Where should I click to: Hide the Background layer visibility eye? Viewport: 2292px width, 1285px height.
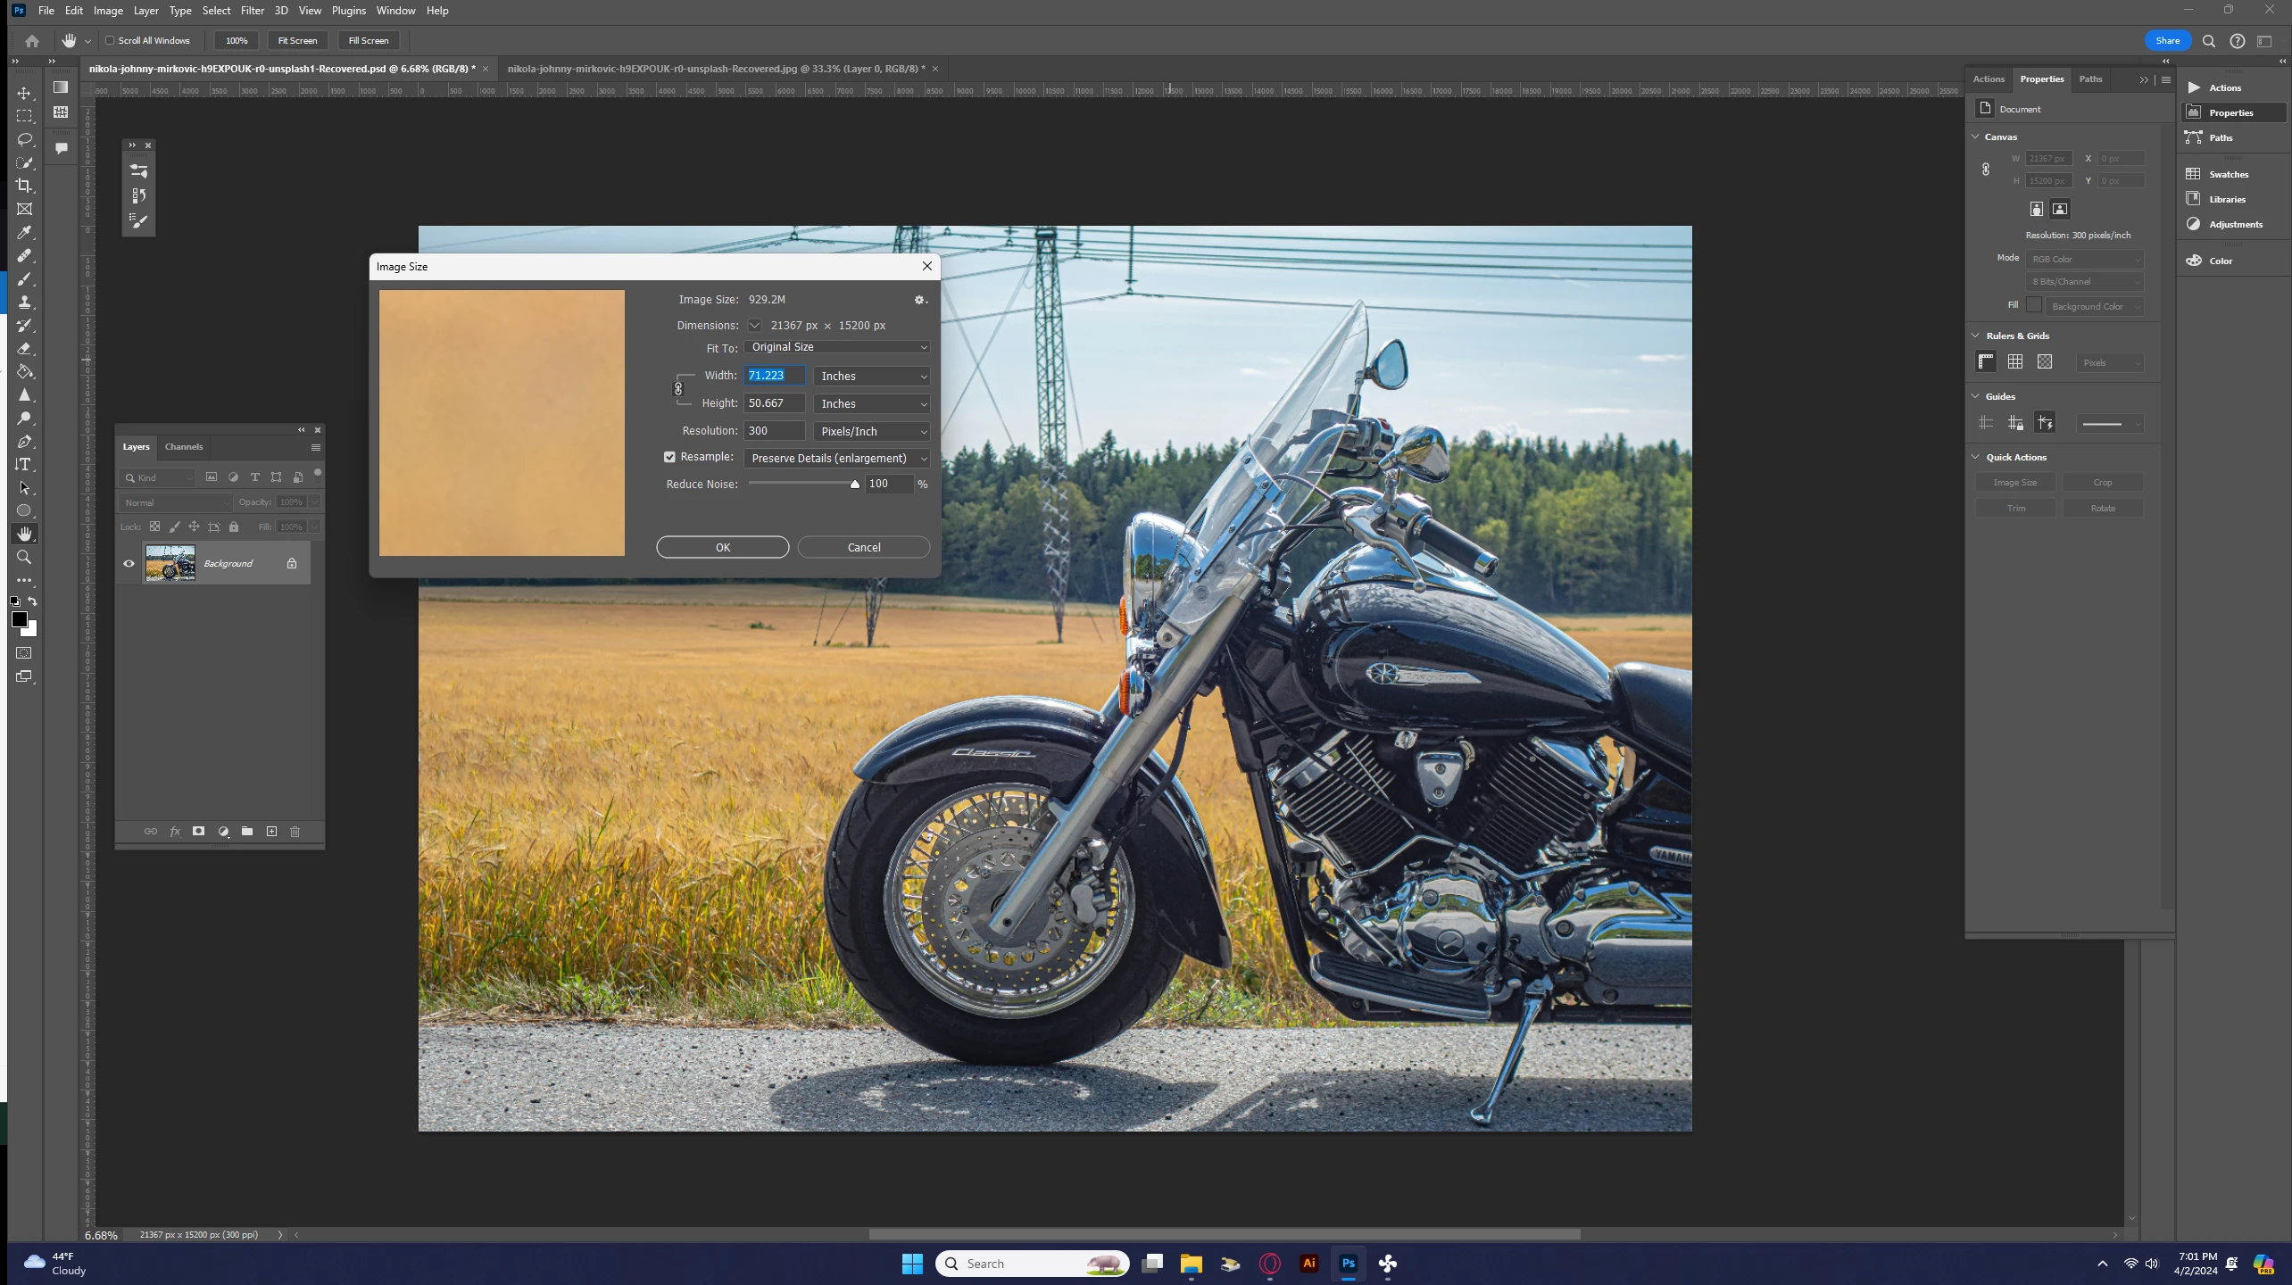[129, 563]
